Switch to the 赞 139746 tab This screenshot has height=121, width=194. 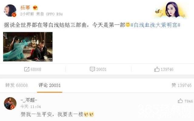pos(182,85)
